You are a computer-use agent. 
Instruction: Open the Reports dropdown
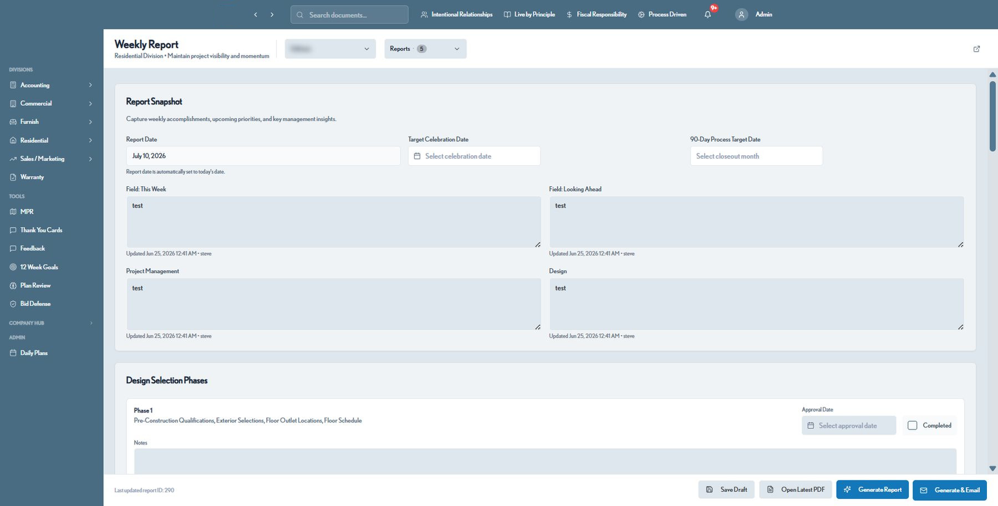[x=425, y=49]
